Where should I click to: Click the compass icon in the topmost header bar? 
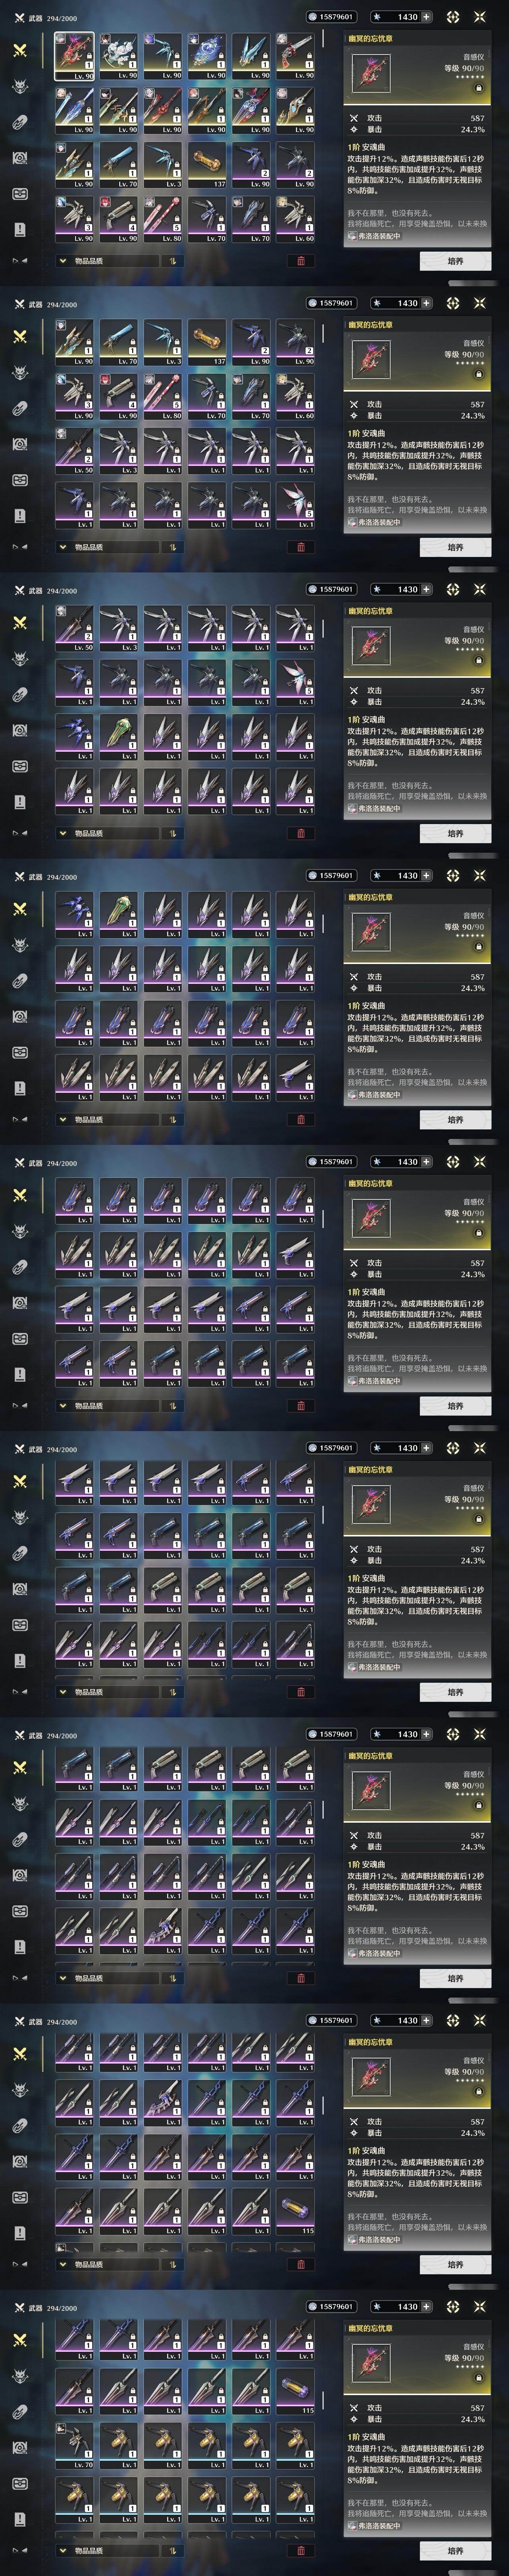[453, 17]
